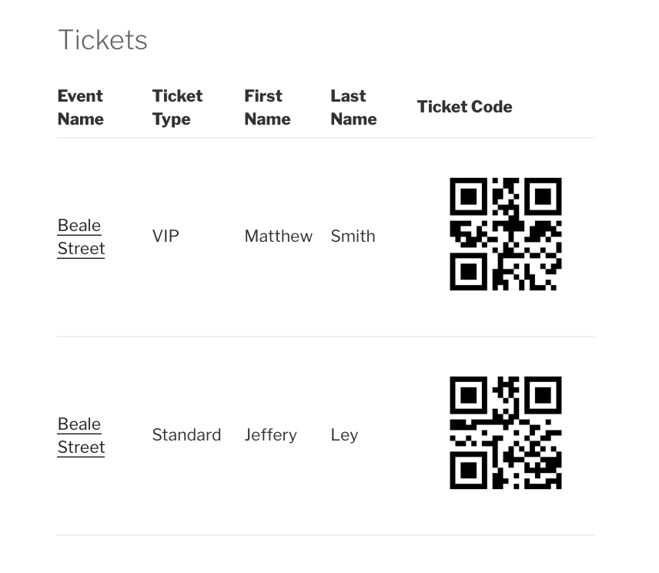This screenshot has height=573, width=659.
Task: Click the first name Matthew
Action: pyautogui.click(x=279, y=236)
